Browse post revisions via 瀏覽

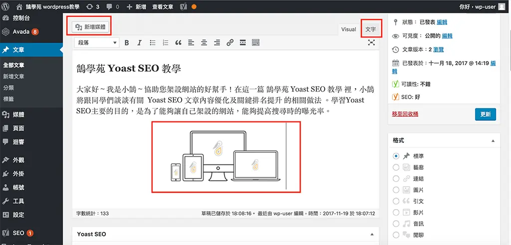pyautogui.click(x=438, y=49)
